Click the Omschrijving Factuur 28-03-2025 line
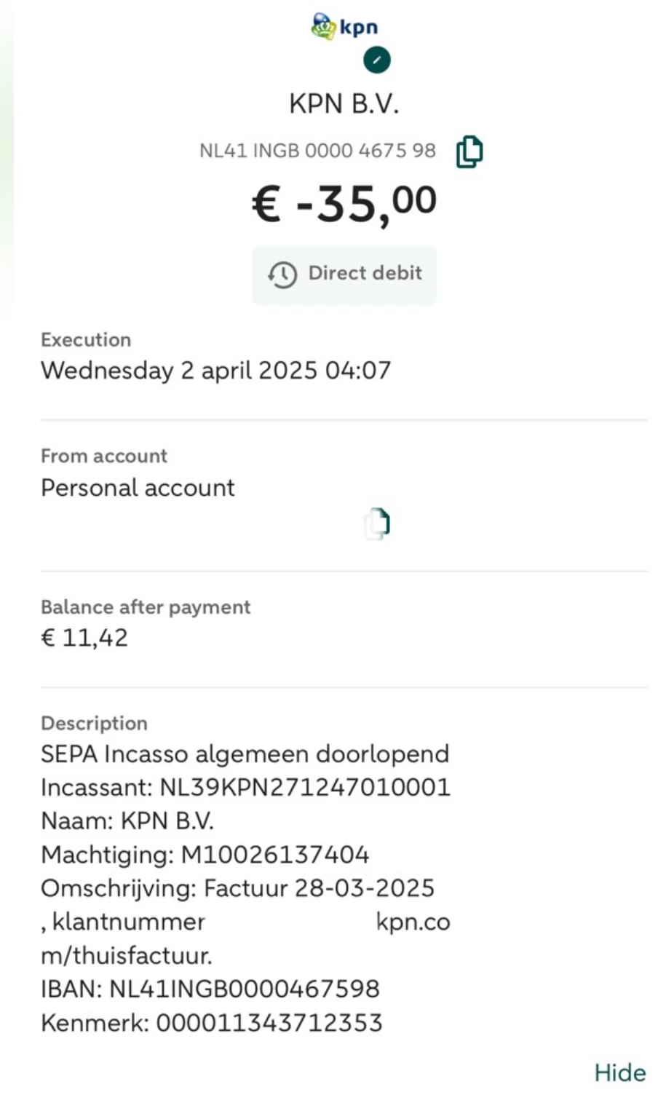This screenshot has height=1103, width=658. click(237, 888)
